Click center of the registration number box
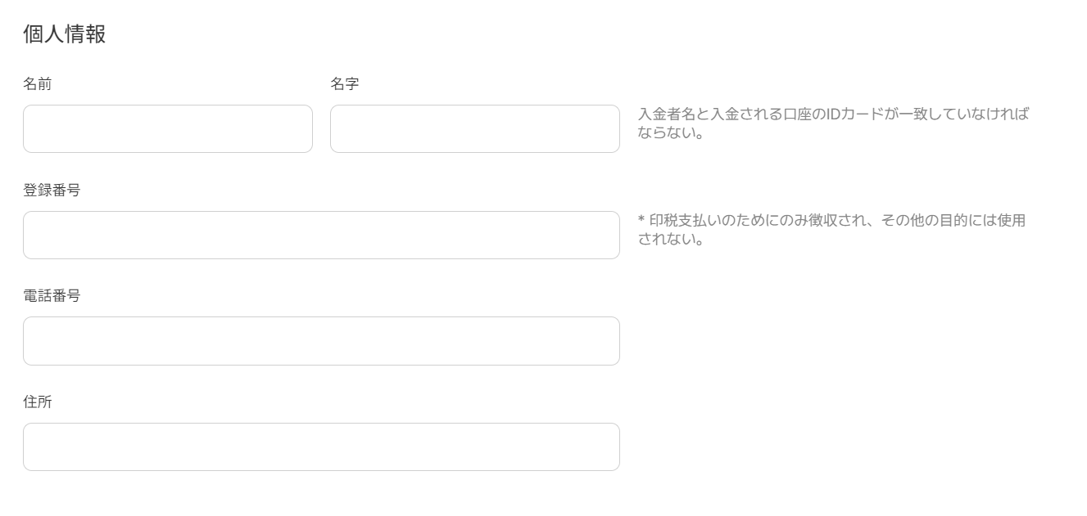Screen dimensions: 1087x516 pos(321,235)
